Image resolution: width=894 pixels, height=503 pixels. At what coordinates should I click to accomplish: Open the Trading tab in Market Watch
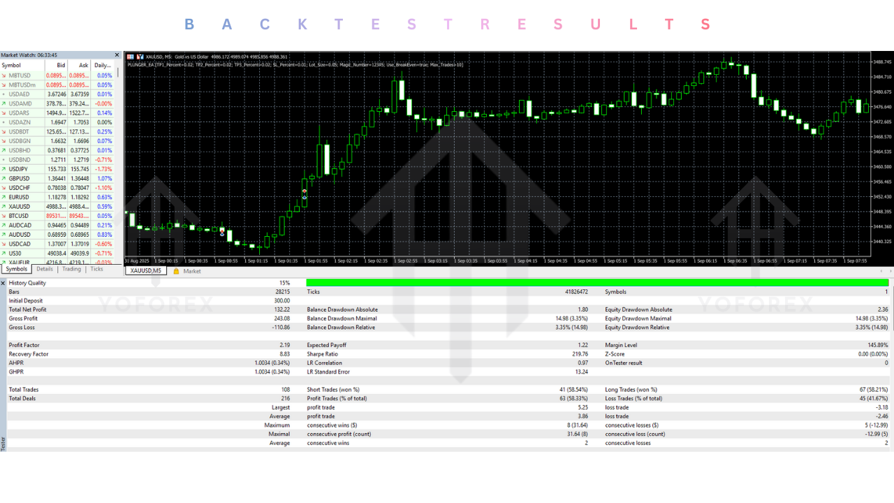point(71,269)
